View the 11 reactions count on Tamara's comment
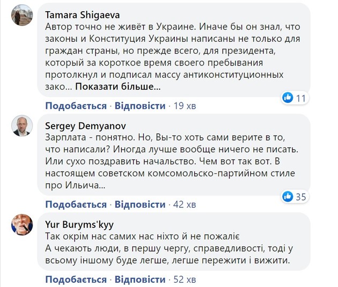The width and height of the screenshot is (338, 287). [300, 98]
